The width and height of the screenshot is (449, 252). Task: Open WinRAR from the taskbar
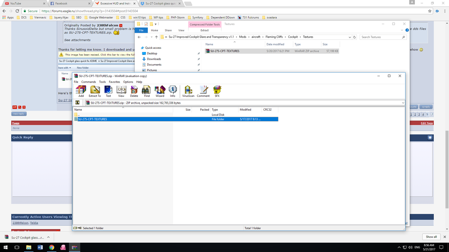click(x=75, y=248)
